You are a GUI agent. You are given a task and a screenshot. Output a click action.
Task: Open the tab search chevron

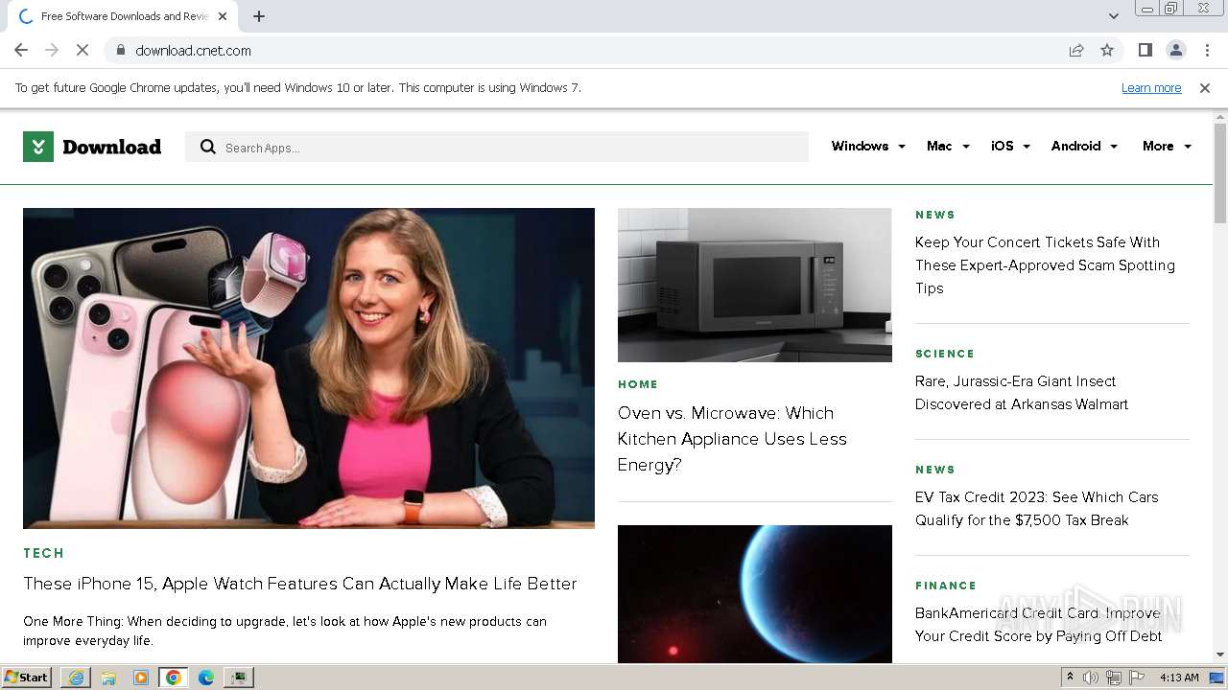pos(1113,16)
